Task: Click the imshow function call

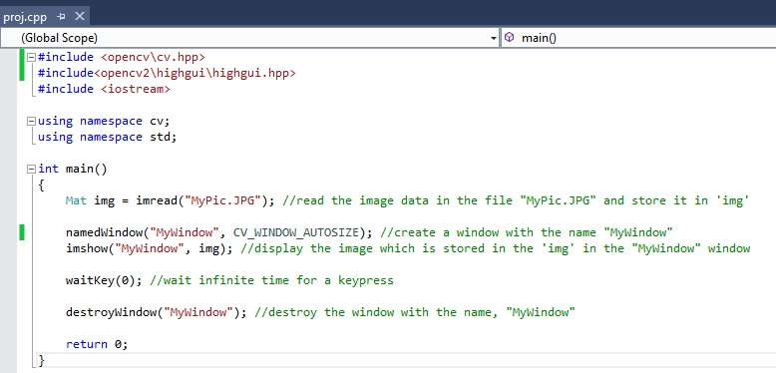Action: coord(87,248)
